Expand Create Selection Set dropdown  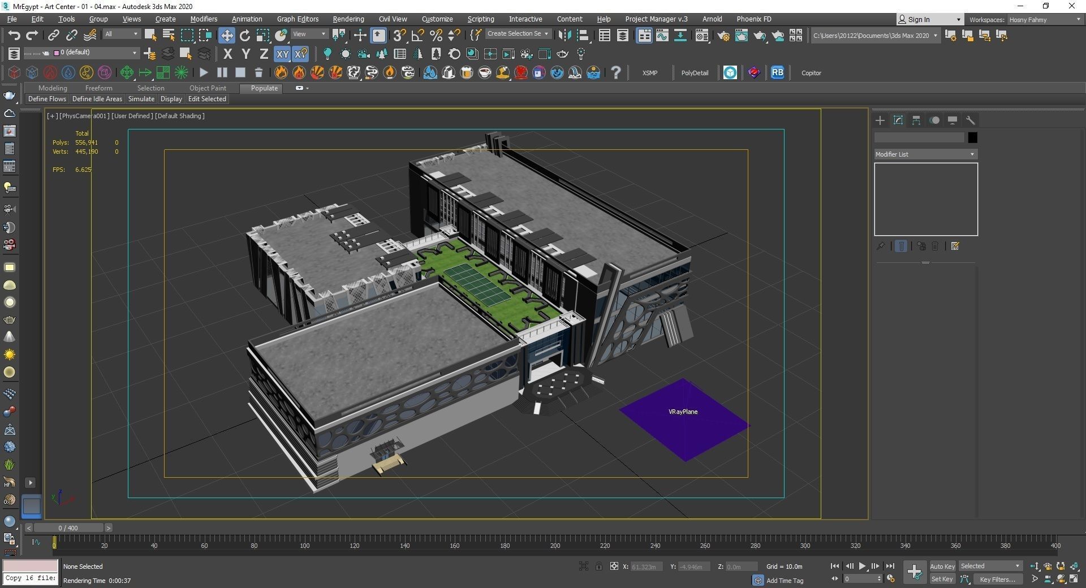click(518, 33)
